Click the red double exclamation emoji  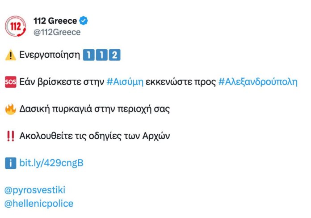click(11, 136)
